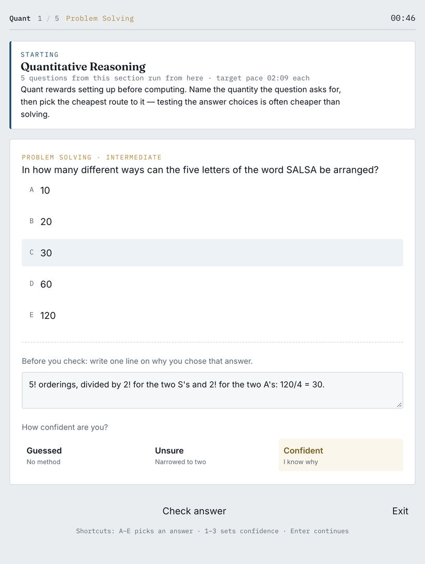Click the progress bar under the header
Viewport: 425px width, 564px height.
coord(212,30)
